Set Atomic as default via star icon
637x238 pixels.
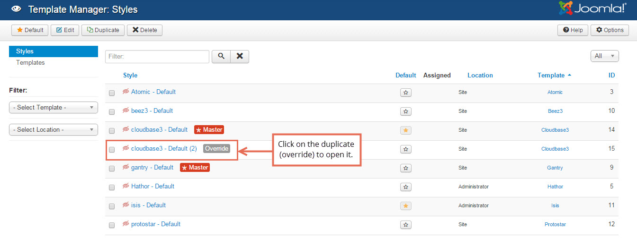[406, 93]
